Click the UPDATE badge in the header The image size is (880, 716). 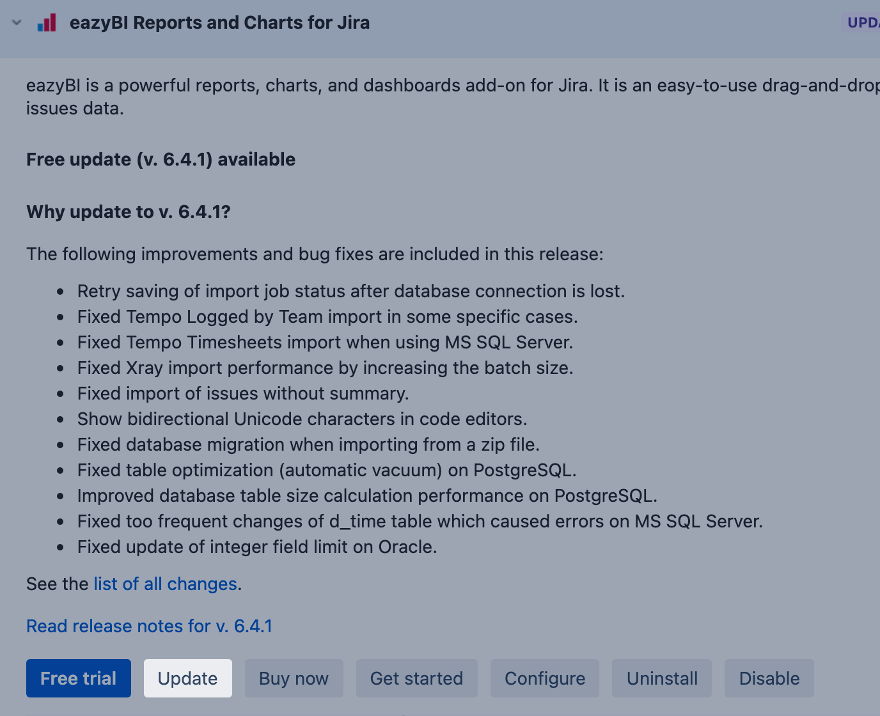[863, 23]
